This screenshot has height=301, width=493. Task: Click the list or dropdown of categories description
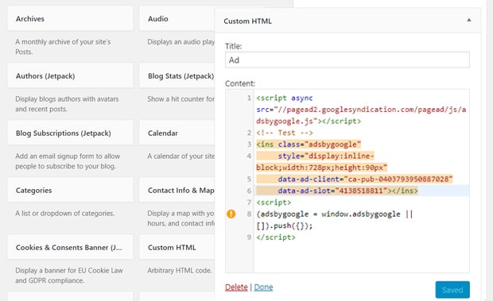pos(64,213)
